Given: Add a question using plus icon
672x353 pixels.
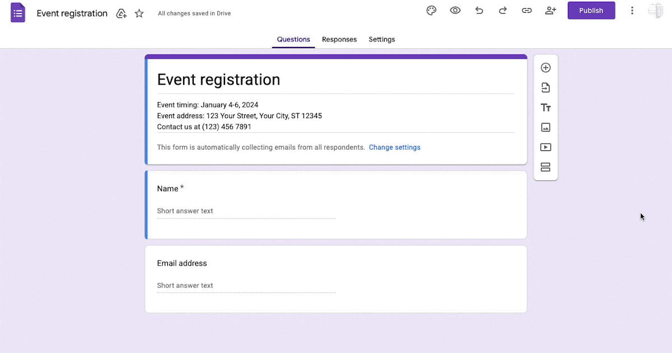Looking at the screenshot, I should [x=545, y=68].
